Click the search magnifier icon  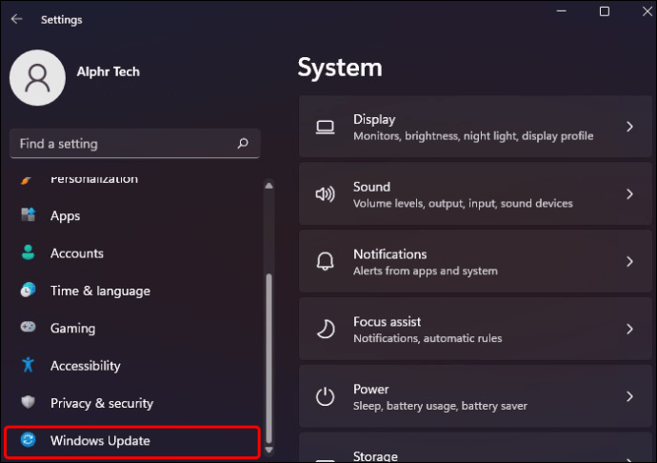tap(243, 144)
